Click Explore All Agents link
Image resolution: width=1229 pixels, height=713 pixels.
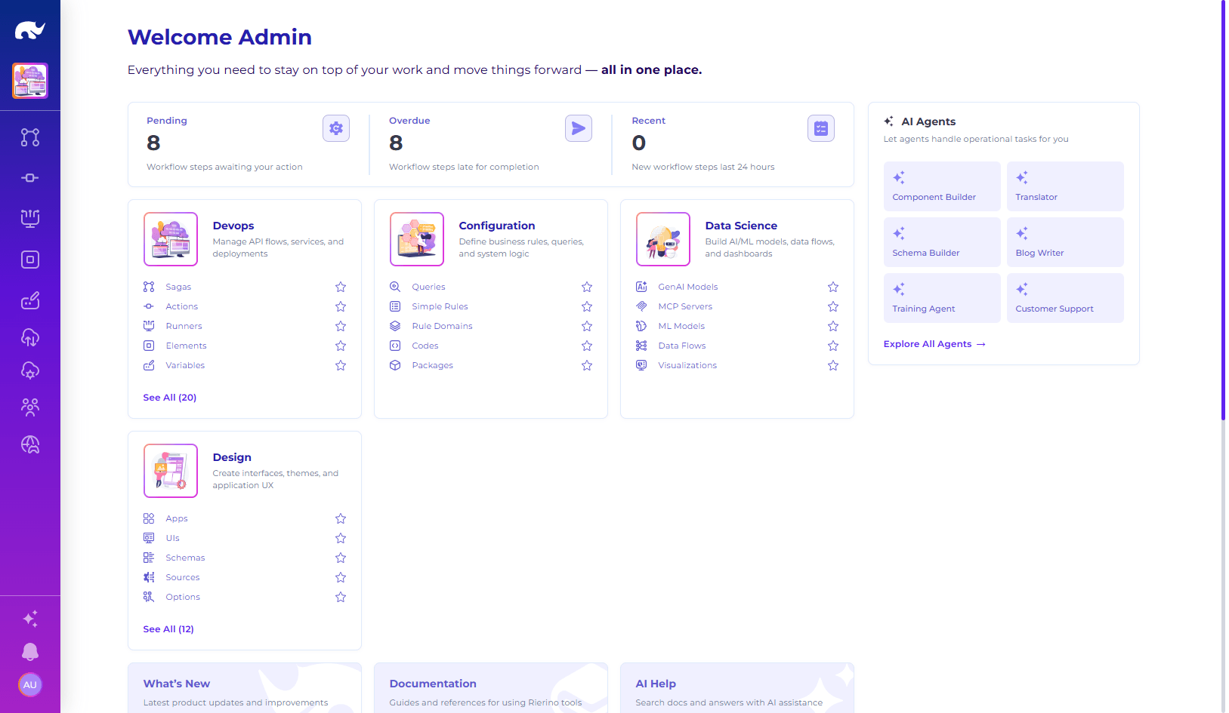click(x=934, y=344)
